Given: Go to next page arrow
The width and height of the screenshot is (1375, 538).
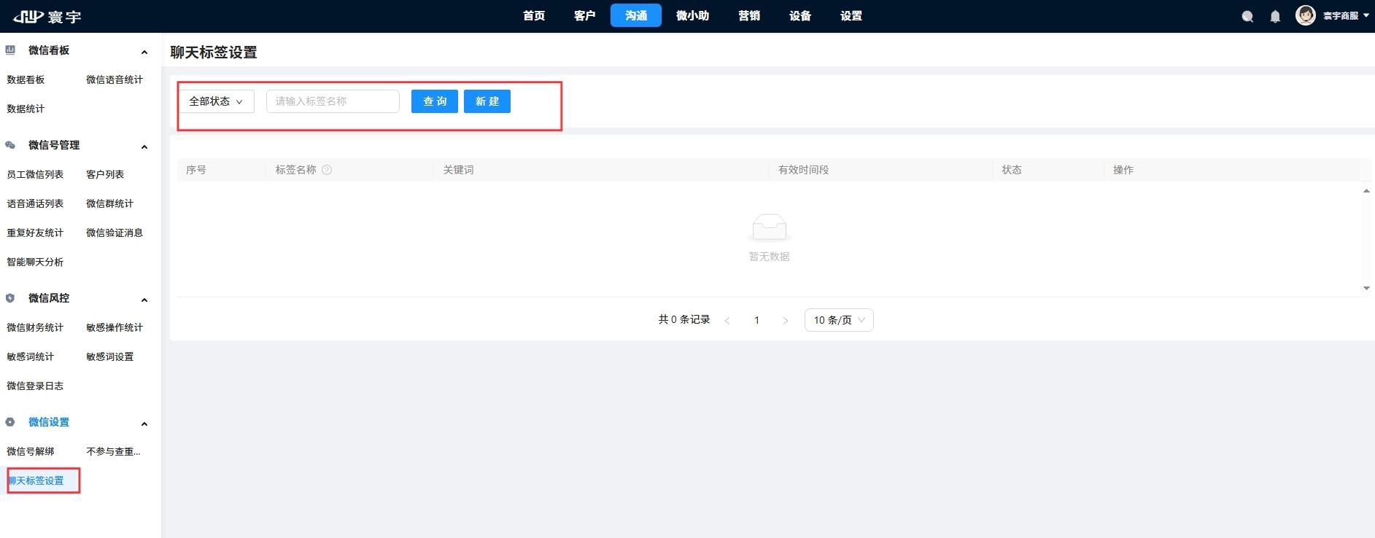Looking at the screenshot, I should [x=786, y=320].
